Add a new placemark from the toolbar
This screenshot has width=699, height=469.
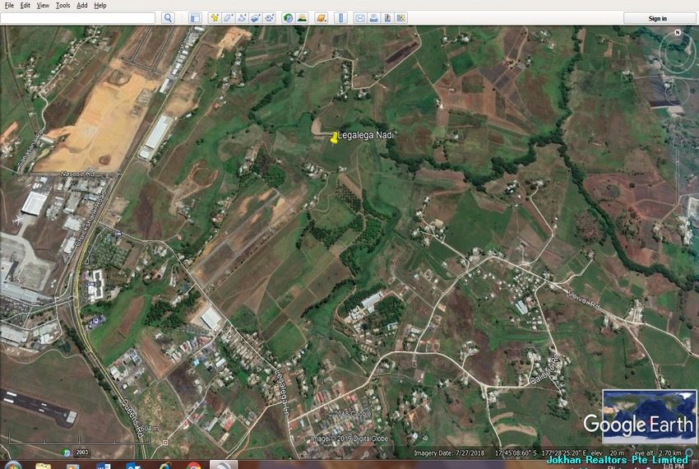pyautogui.click(x=215, y=18)
